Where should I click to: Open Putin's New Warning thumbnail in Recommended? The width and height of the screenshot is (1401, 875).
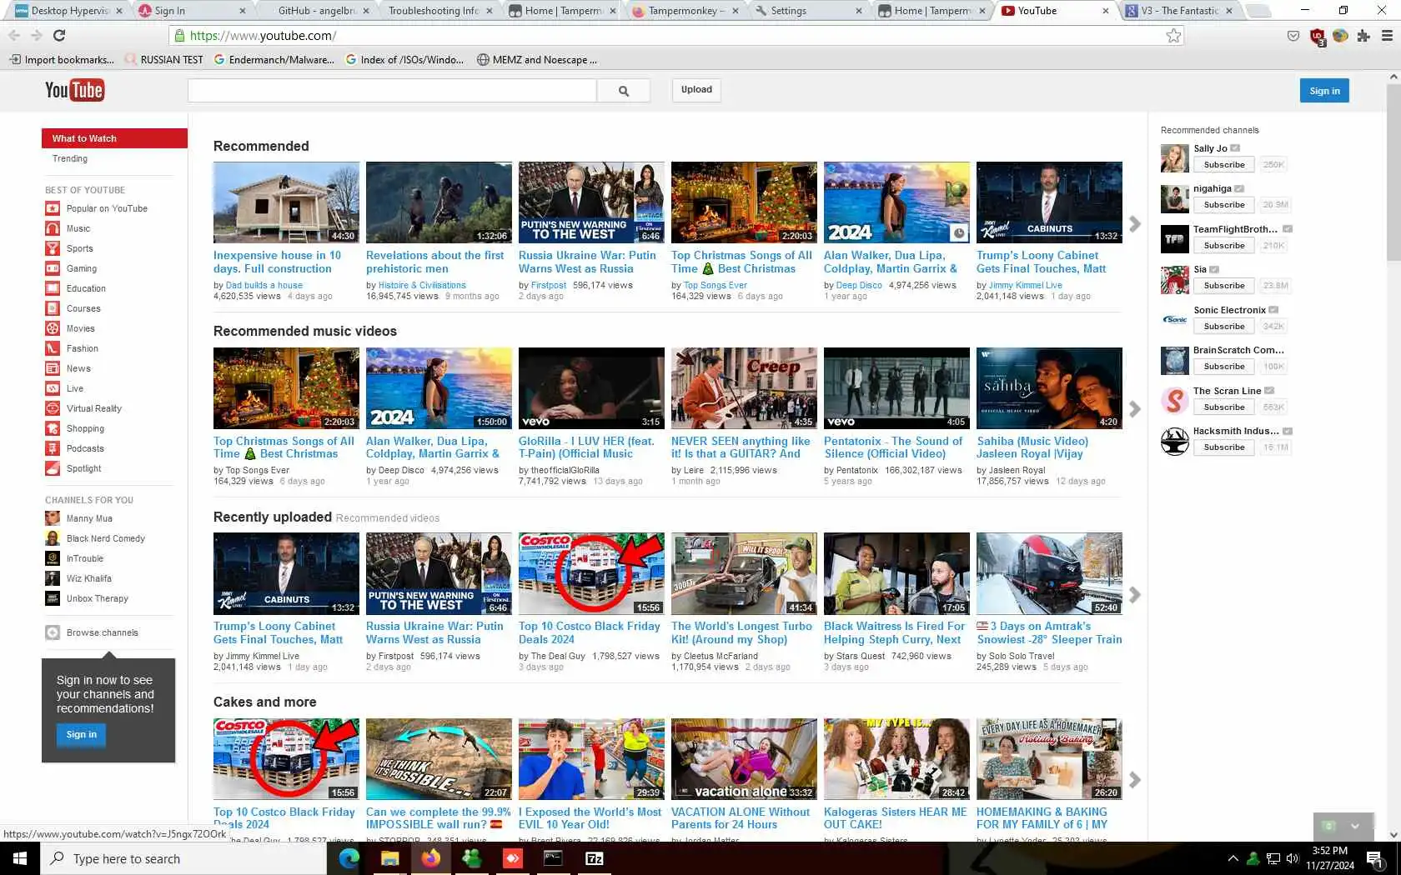tap(591, 202)
